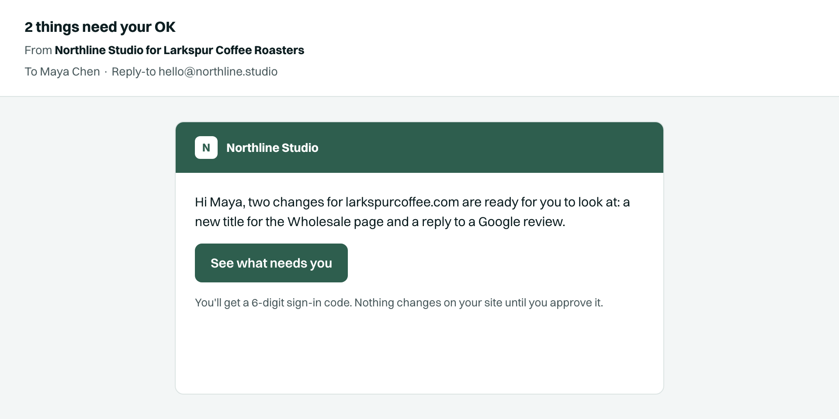This screenshot has width=839, height=419.
Task: Click sender name Northline Studio for Larkspur Coffee Roasters
Action: coord(180,50)
